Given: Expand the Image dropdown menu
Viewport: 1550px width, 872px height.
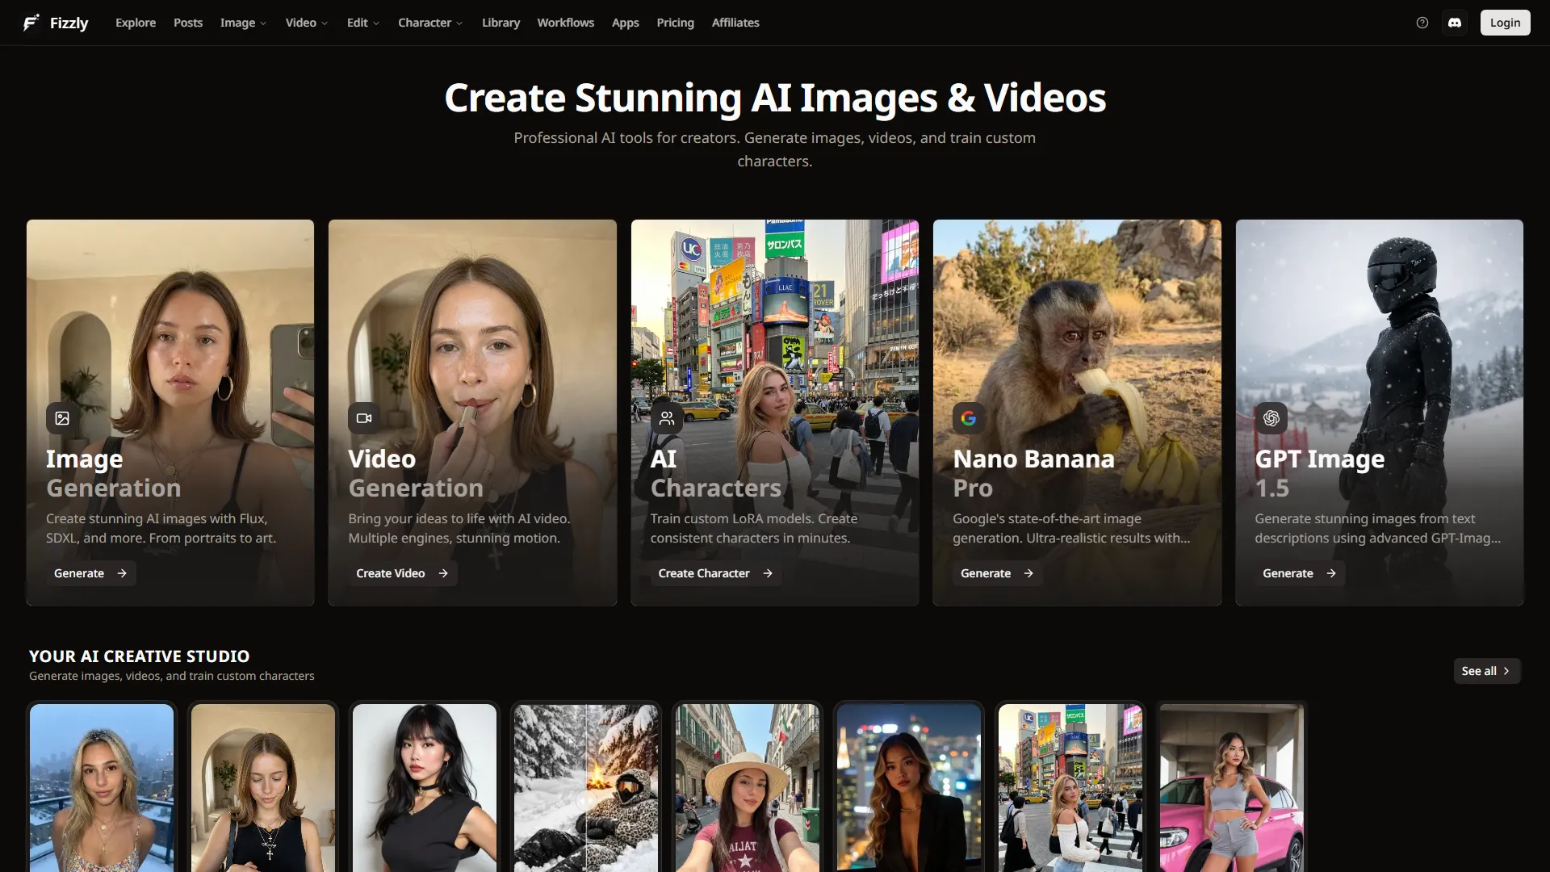Looking at the screenshot, I should point(243,23).
